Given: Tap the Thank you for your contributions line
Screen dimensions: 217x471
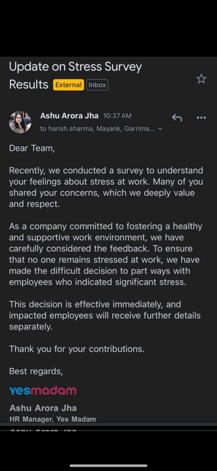Looking at the screenshot, I should [77, 349].
